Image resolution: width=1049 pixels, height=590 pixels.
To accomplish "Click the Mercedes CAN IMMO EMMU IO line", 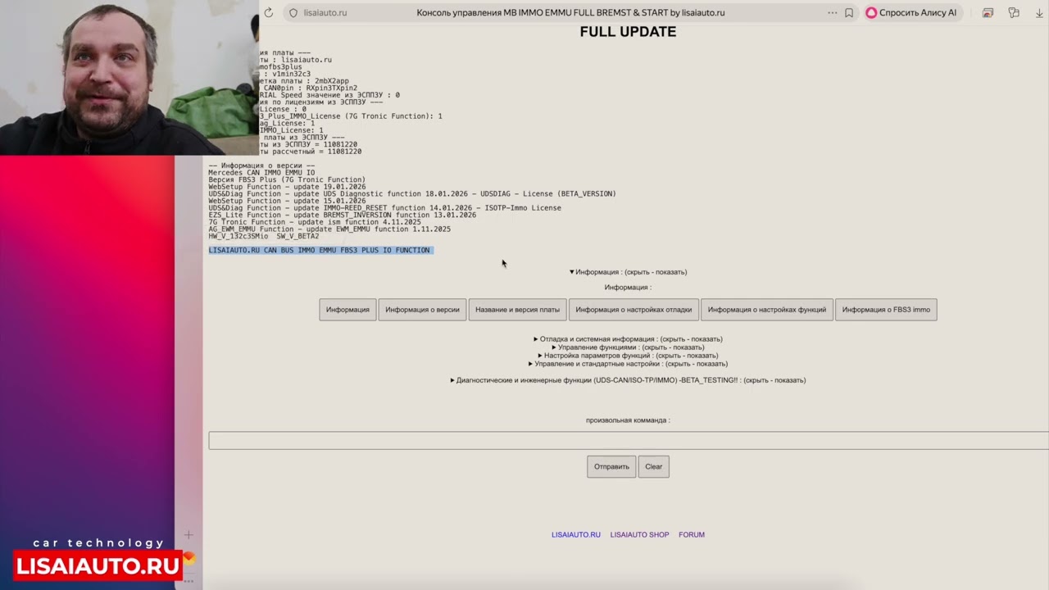I will click(x=261, y=173).
